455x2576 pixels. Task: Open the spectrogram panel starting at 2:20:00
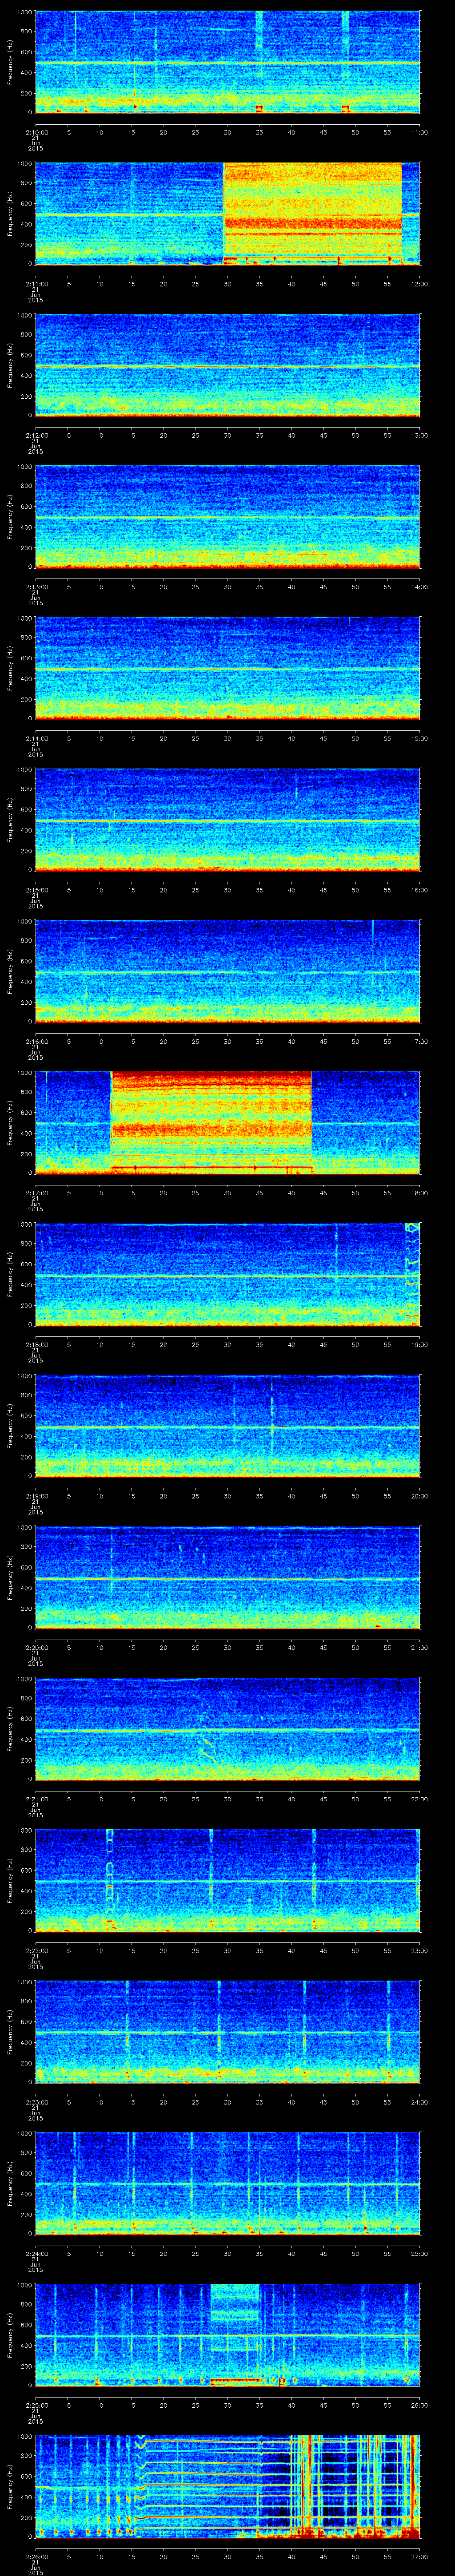point(228,1577)
